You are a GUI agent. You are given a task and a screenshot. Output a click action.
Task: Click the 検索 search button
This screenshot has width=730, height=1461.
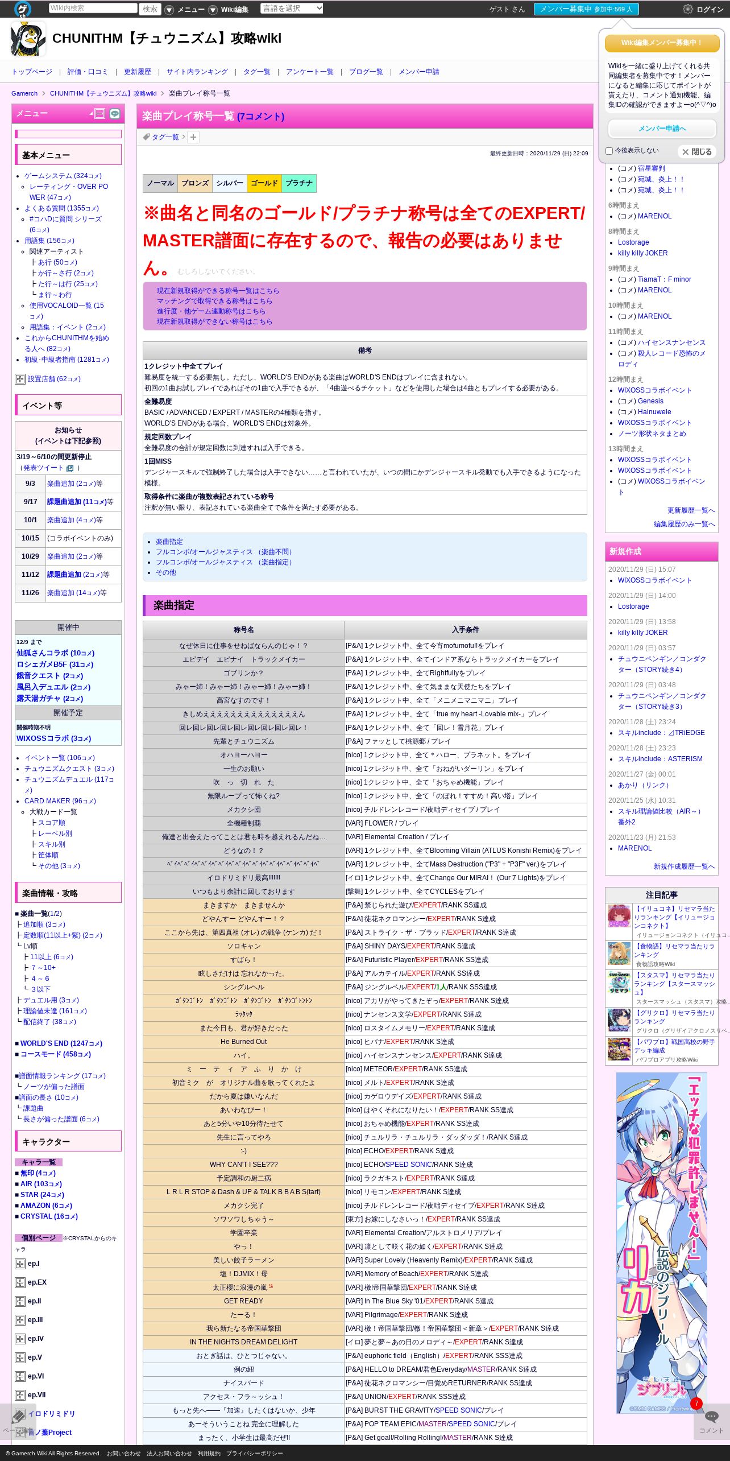150,9
